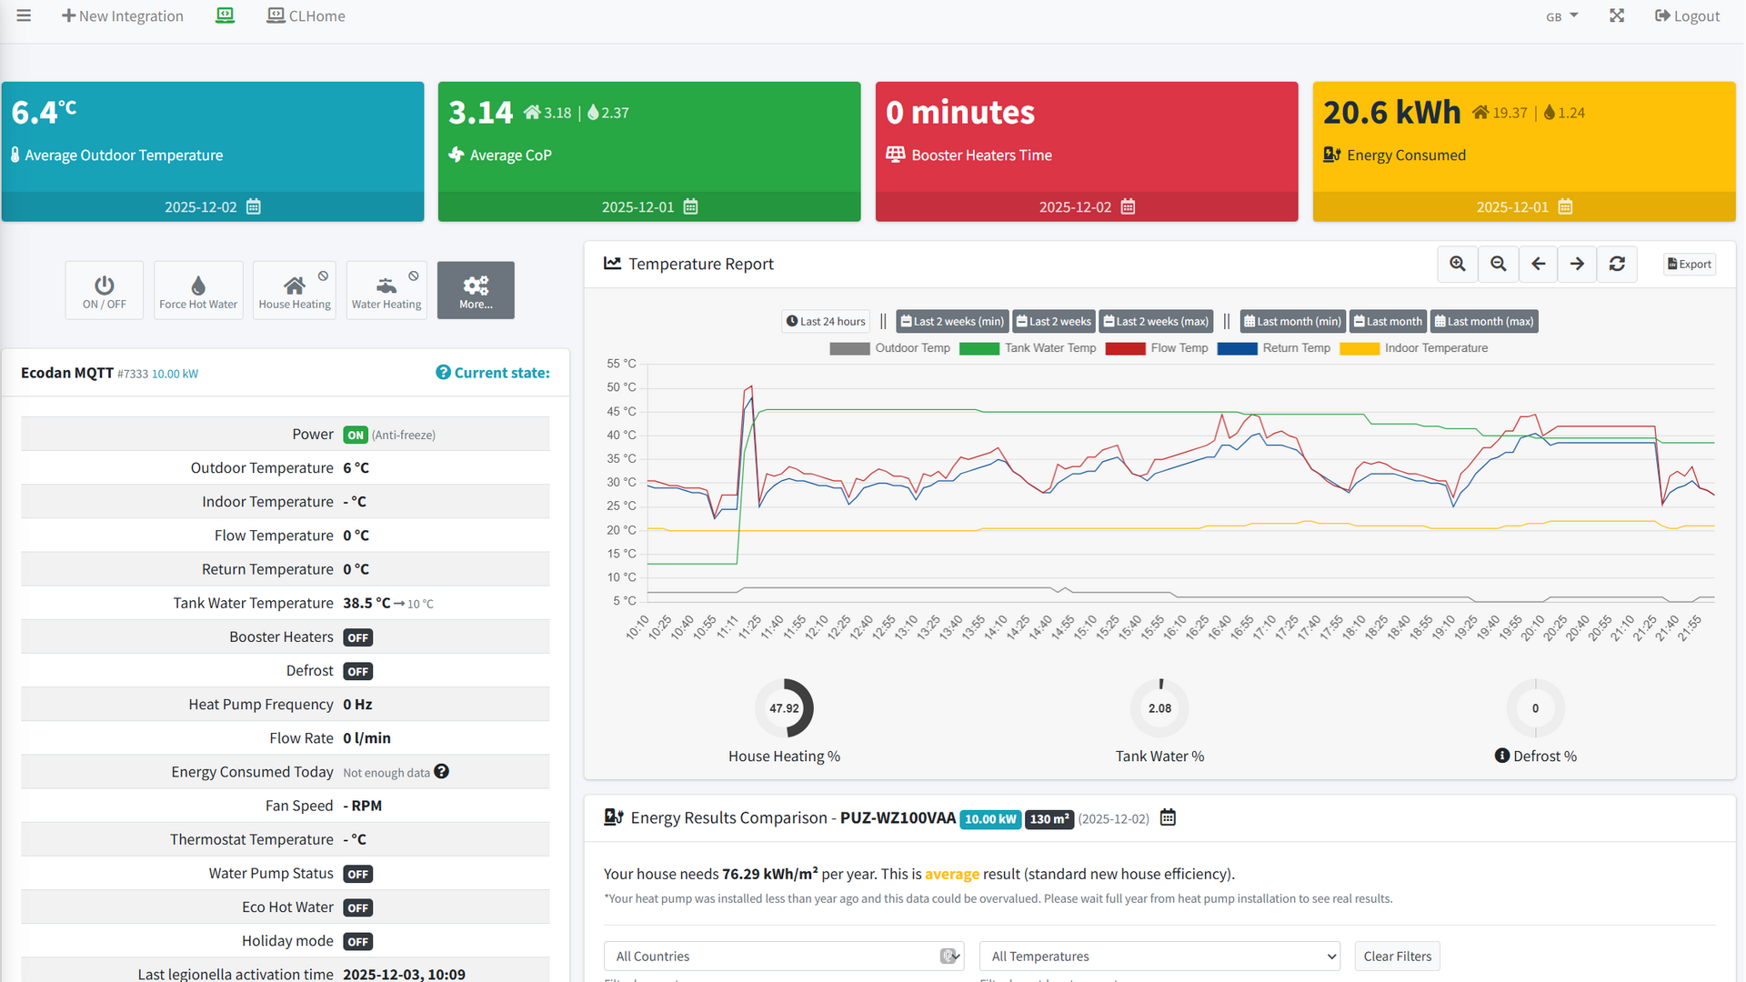
Task: Select the Last month range tab
Action: (x=1387, y=321)
